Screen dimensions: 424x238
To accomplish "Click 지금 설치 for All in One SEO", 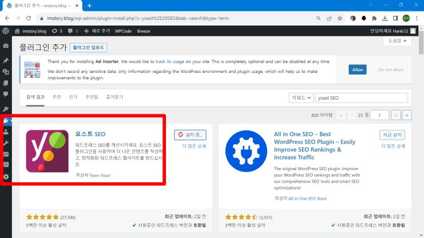I will [x=392, y=134].
